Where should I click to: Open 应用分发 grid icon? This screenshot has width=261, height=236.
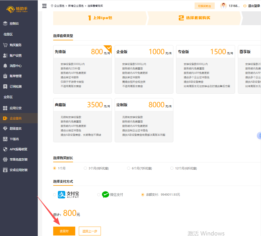pyautogui.click(x=5, y=108)
